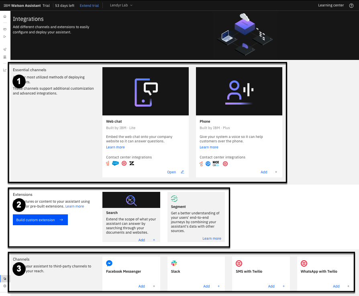Click the Slack logo icon
359x296 pixels.
point(174,263)
